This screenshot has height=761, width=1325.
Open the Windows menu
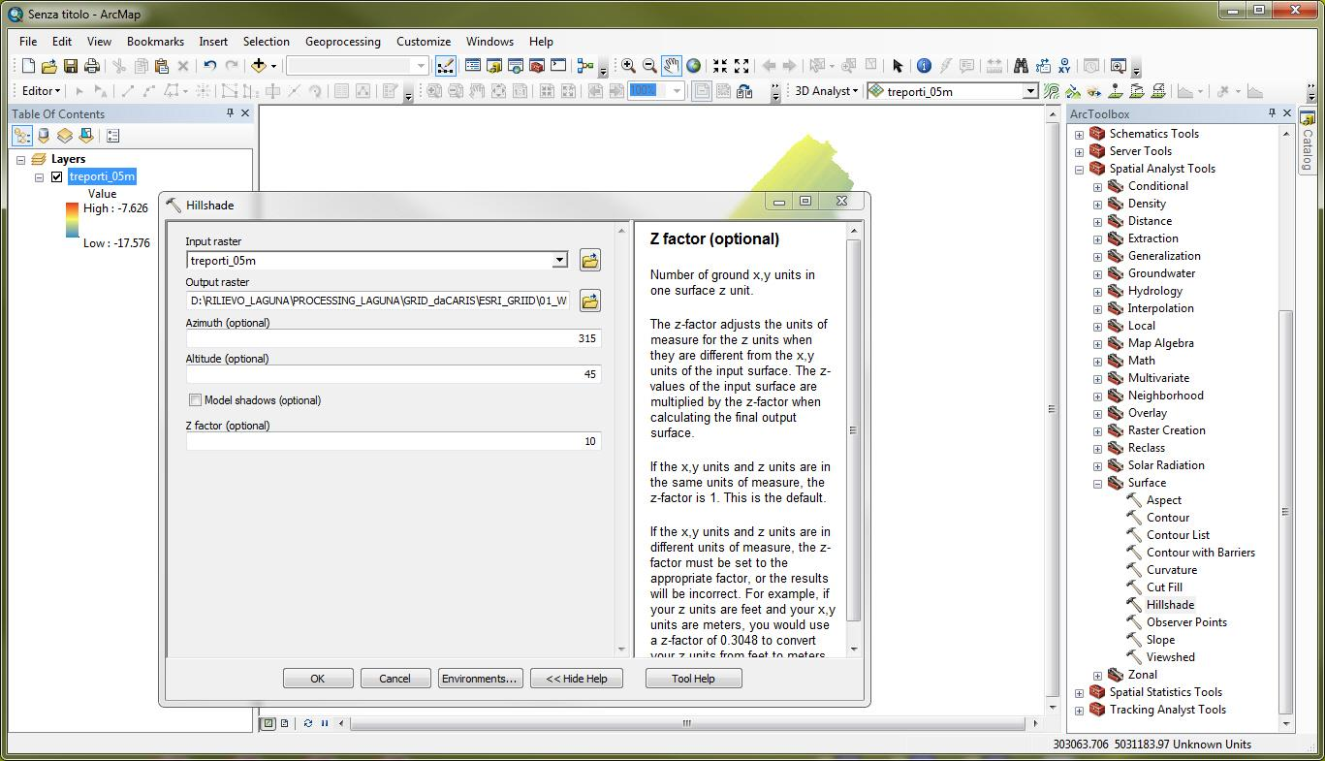coord(489,42)
